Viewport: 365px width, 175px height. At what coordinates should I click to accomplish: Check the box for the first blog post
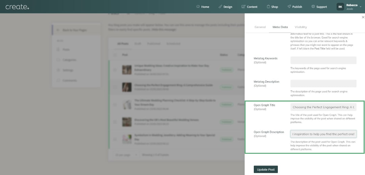115,70
